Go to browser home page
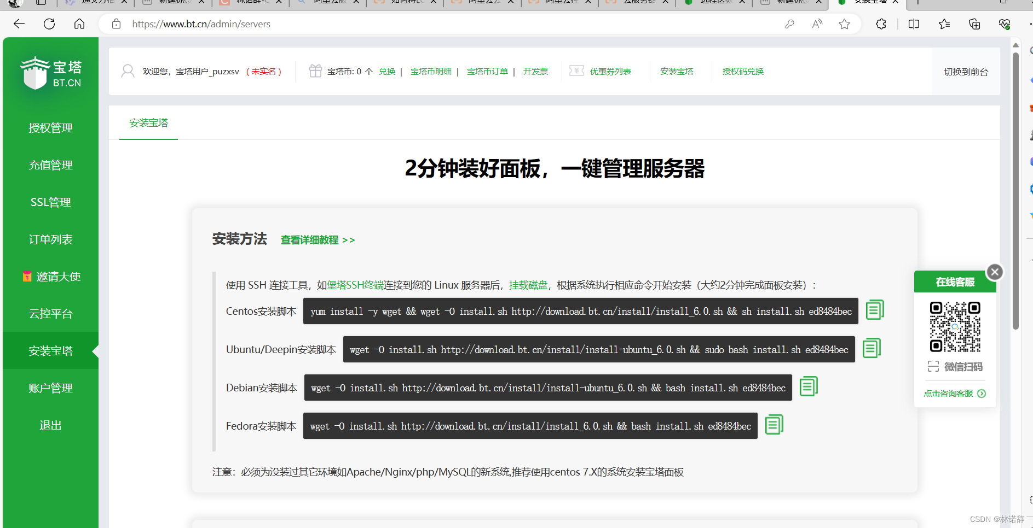1033x528 pixels. (x=79, y=24)
